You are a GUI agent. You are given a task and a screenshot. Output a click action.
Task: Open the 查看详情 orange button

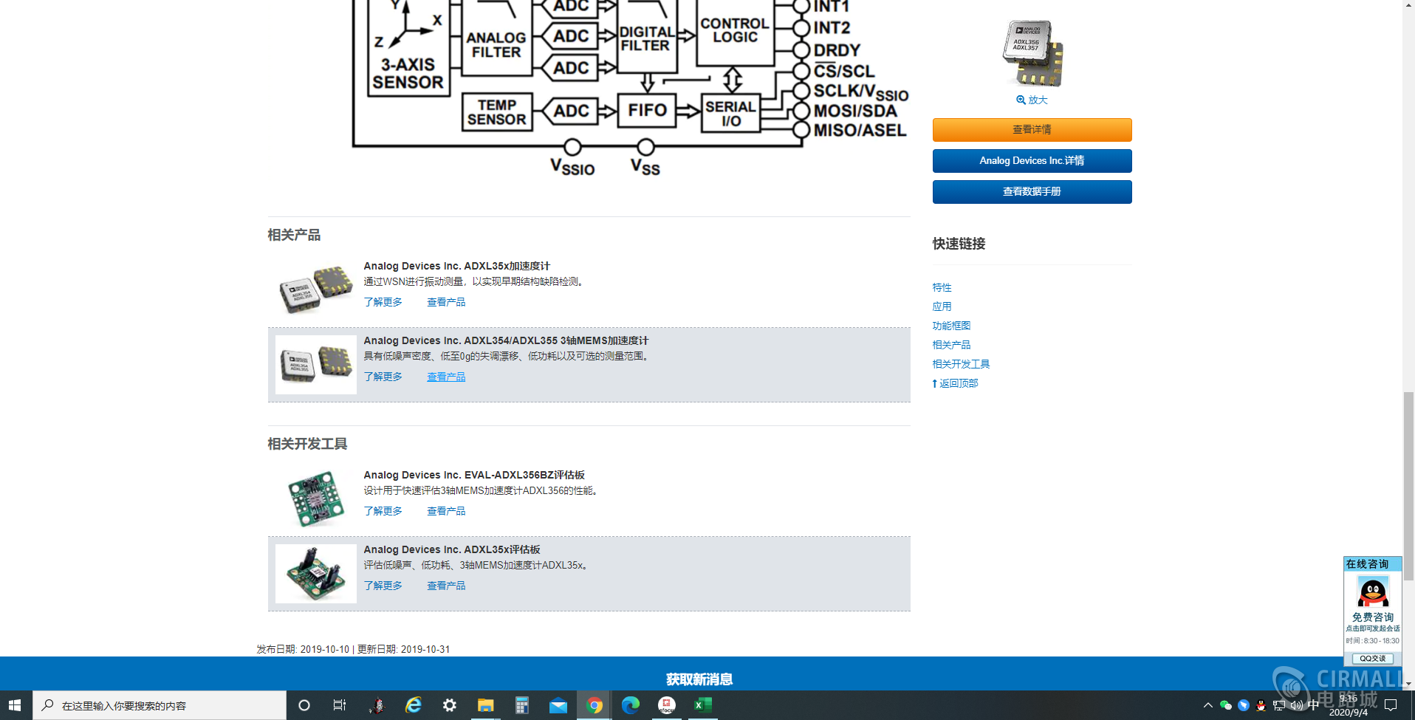[x=1032, y=130]
